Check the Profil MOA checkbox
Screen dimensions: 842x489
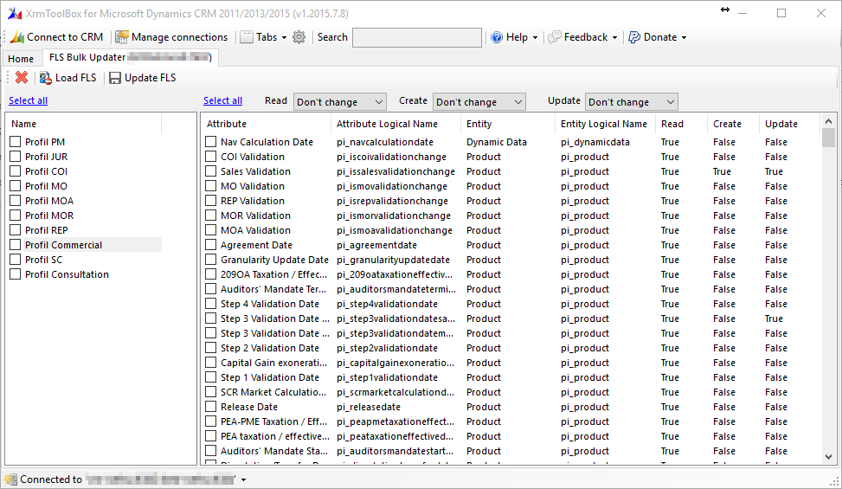click(15, 201)
